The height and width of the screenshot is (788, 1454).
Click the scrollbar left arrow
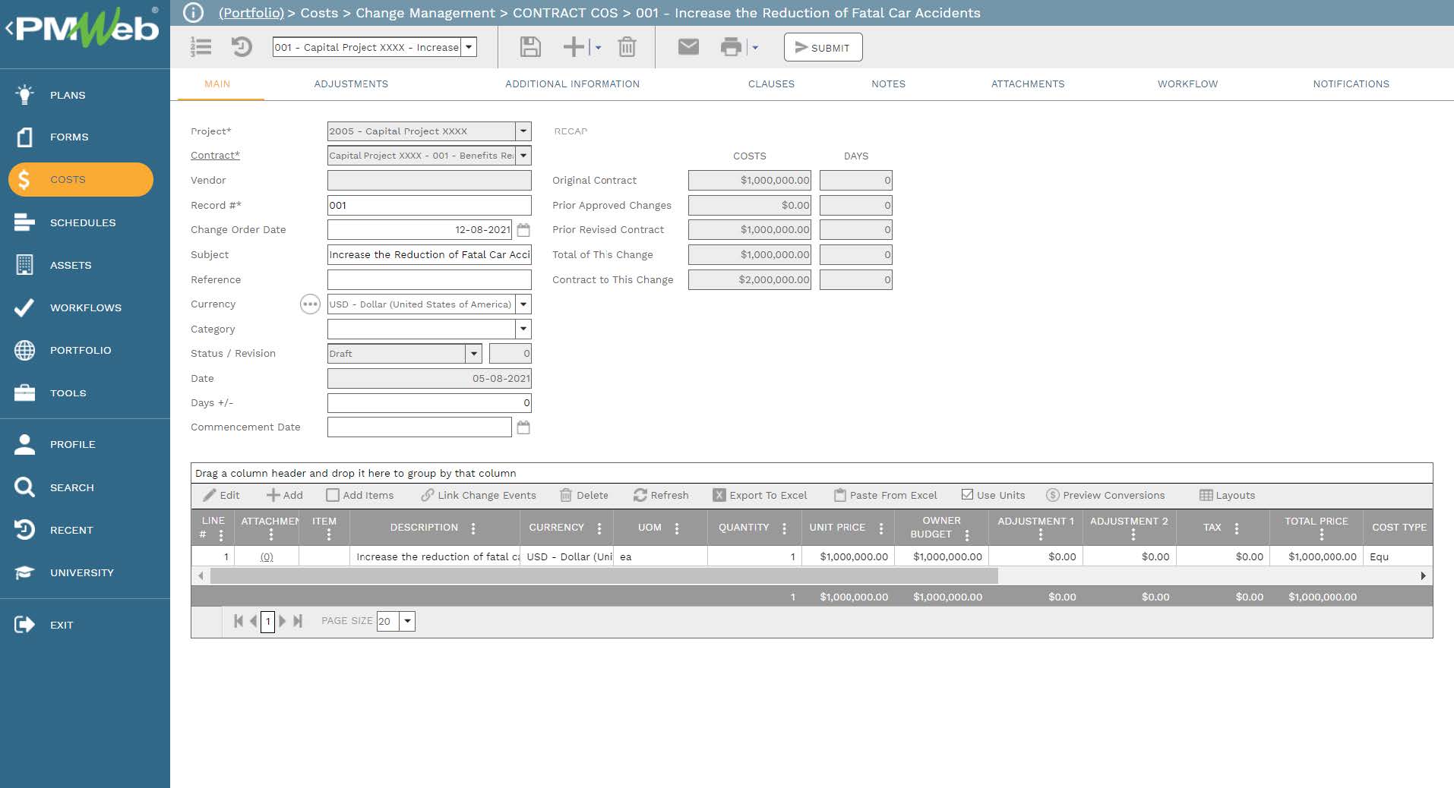[201, 576]
